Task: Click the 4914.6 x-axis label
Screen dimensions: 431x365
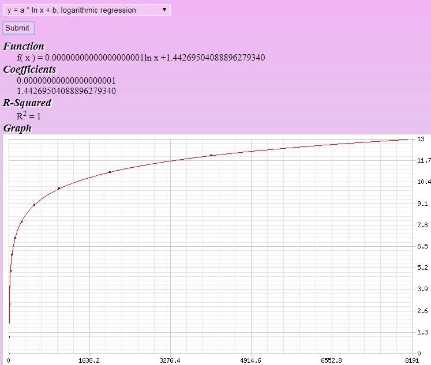Action: tap(251, 360)
